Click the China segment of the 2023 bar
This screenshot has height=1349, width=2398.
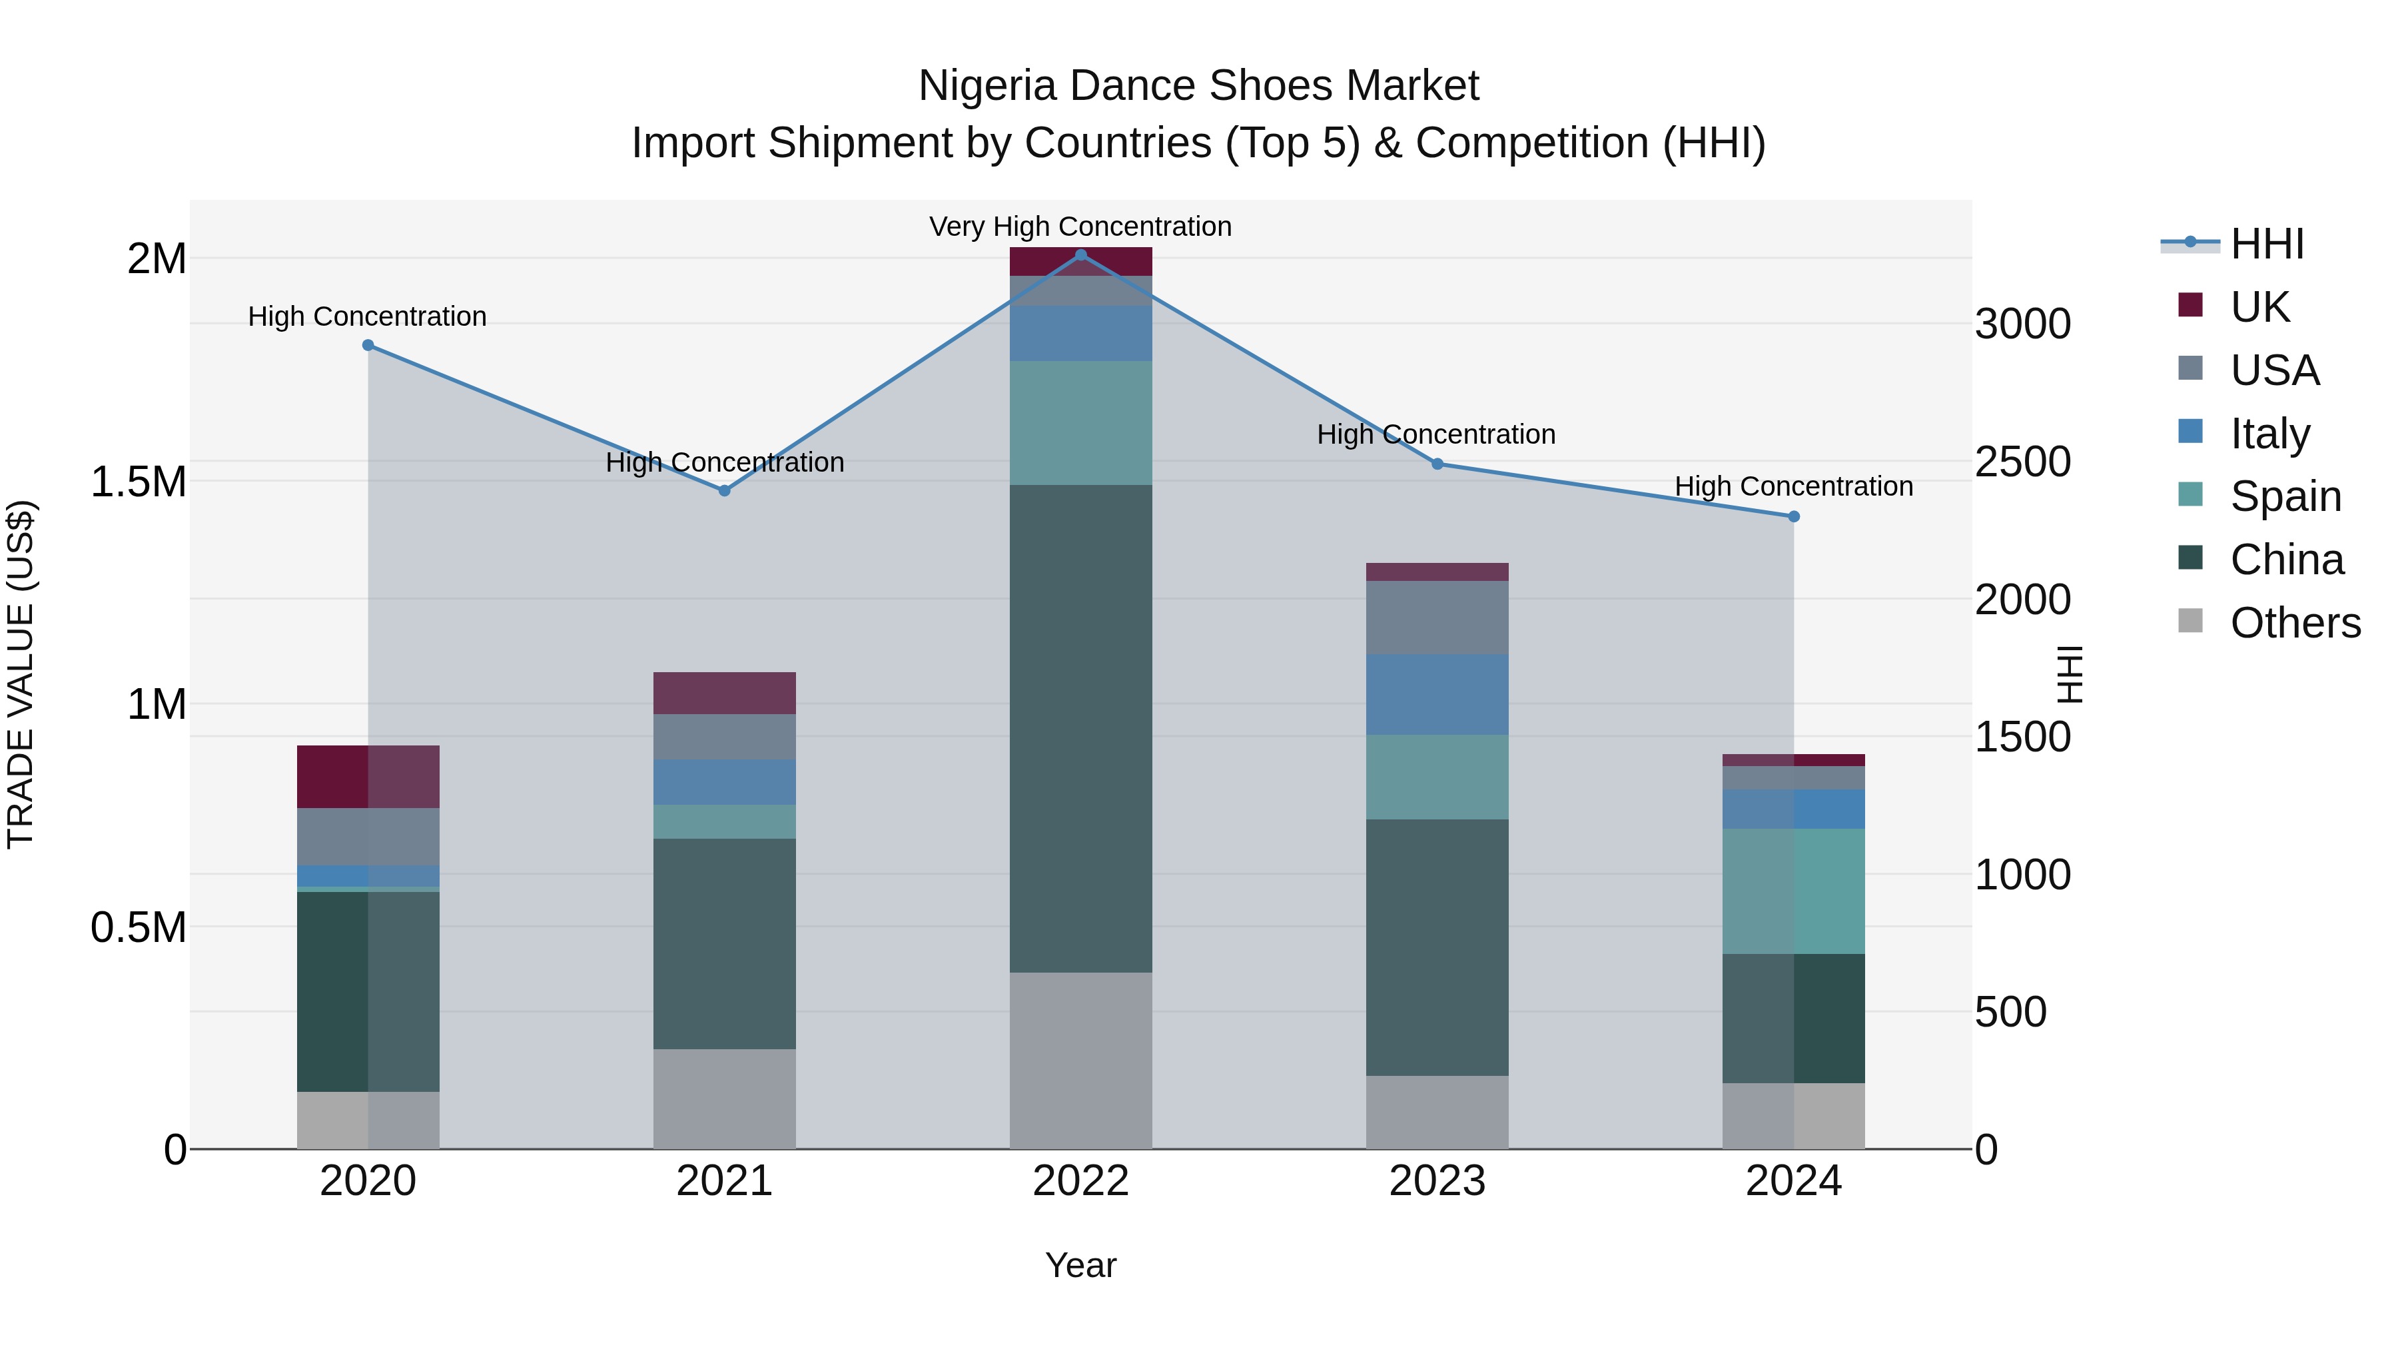(1437, 948)
